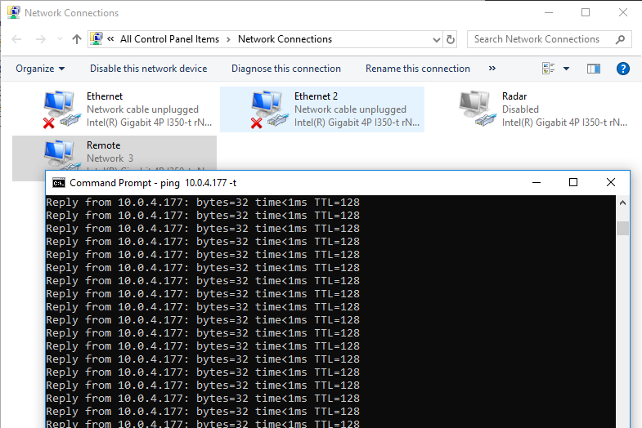
Task: Click the Remote connection name
Action: [x=103, y=145]
